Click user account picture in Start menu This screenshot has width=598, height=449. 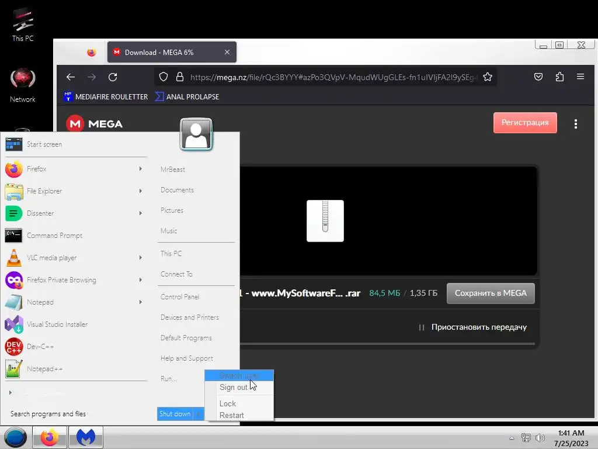point(196,134)
